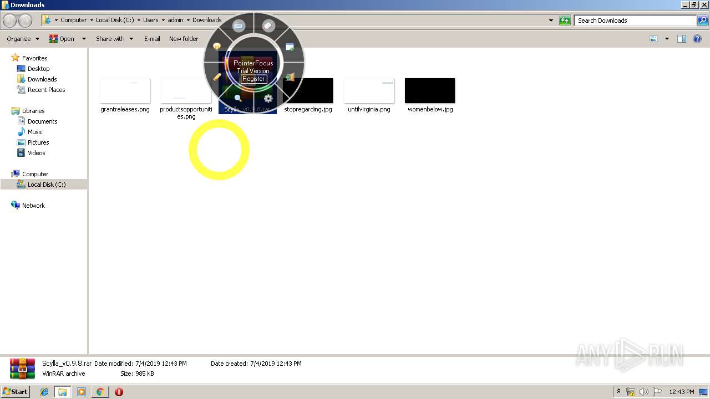
Task: Open the address bar history dropdown
Action: (551, 21)
